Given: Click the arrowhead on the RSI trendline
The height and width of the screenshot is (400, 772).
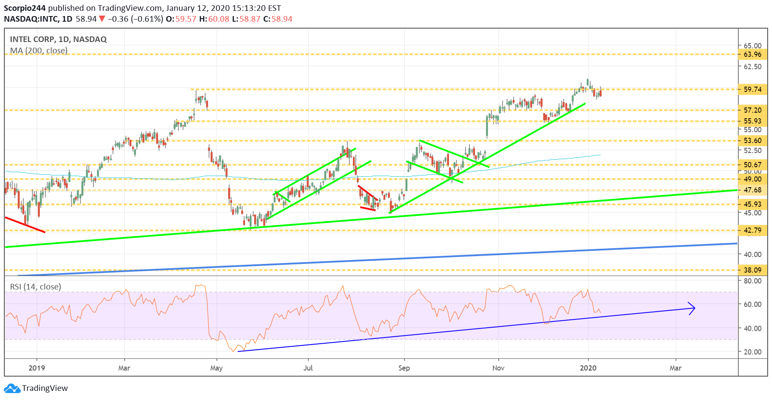Looking at the screenshot, I should click(x=692, y=308).
